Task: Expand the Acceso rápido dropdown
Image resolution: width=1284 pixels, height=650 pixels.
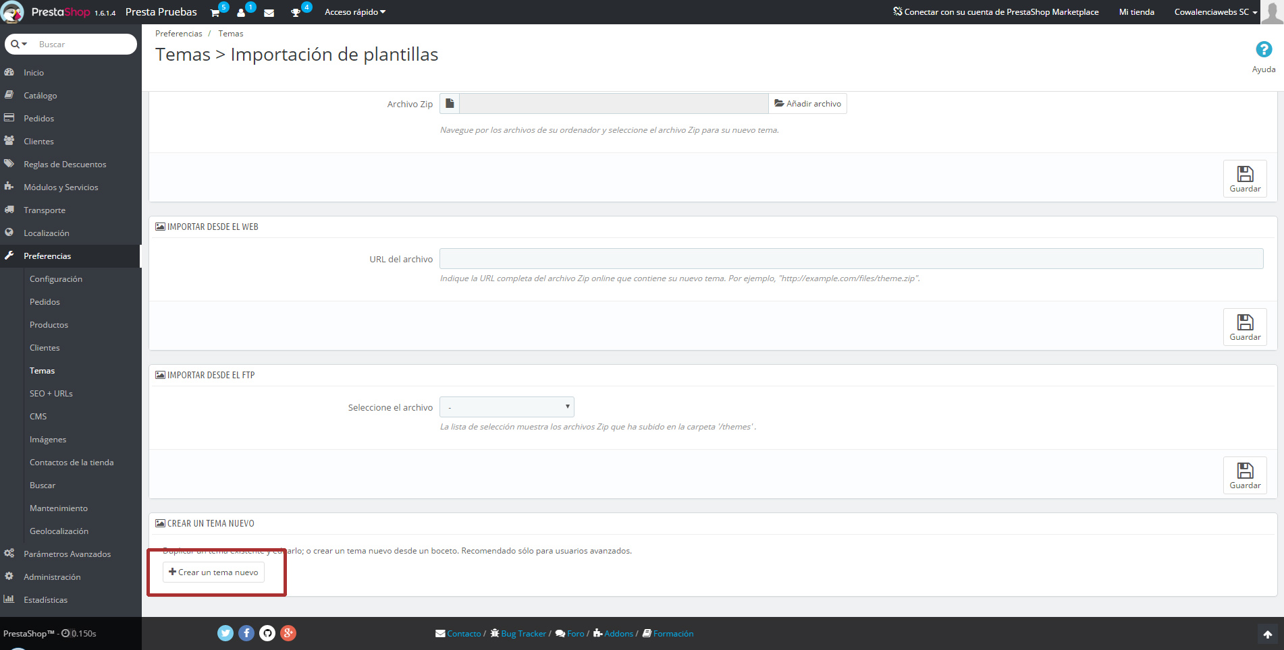Action: pos(354,12)
